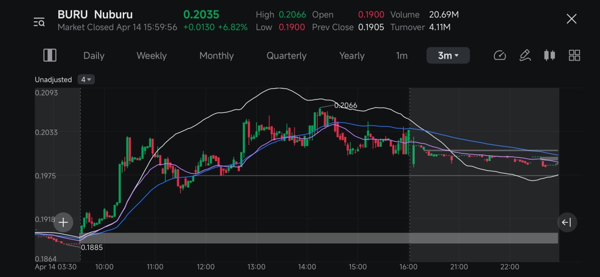Select the 1m interval
Screen dimensions: 600x277
click(402, 55)
